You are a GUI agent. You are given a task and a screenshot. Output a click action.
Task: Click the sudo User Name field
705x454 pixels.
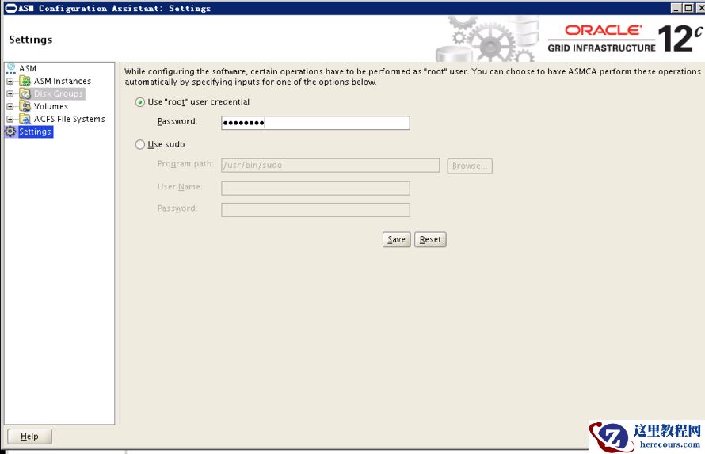tap(315, 188)
